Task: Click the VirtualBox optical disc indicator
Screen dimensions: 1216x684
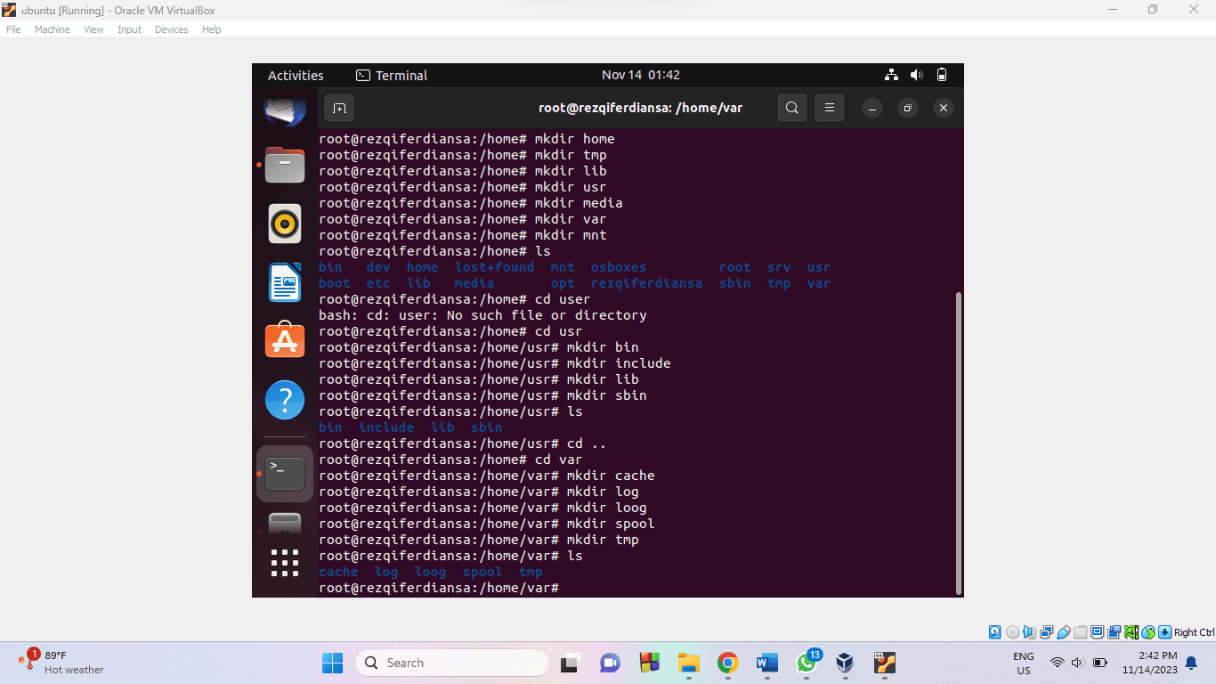Action: click(1012, 632)
